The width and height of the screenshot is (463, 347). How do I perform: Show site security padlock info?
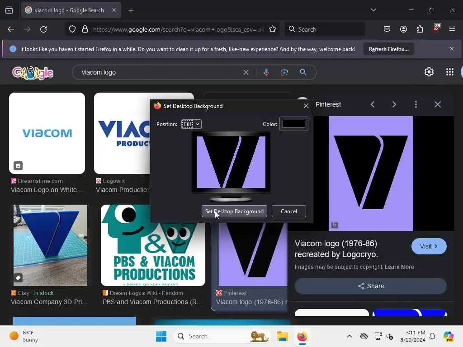point(85,29)
